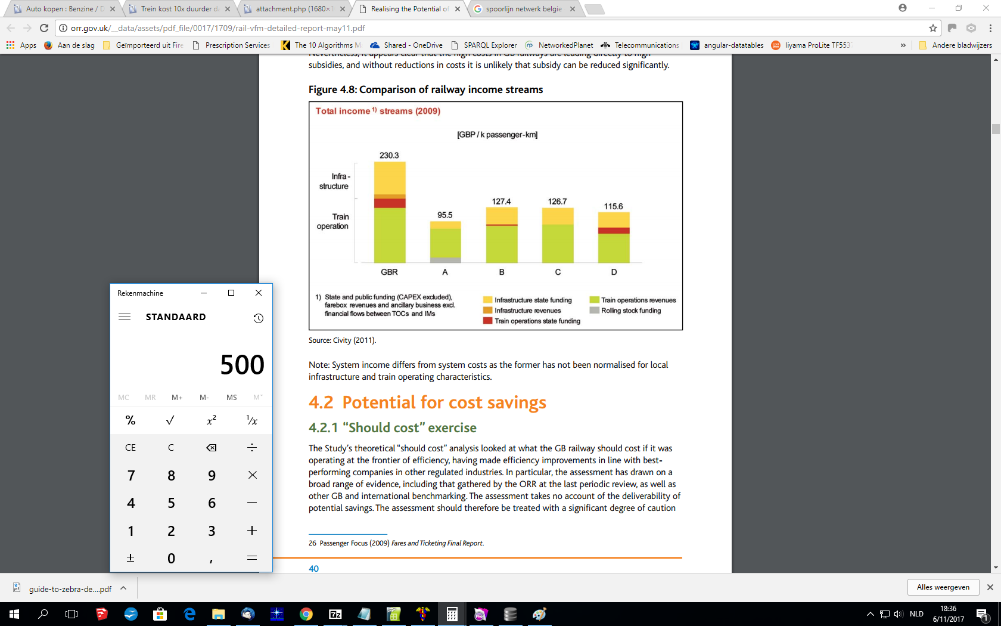Open Task View on the taskbar
Screen dimensions: 1001x626
pos(71,614)
